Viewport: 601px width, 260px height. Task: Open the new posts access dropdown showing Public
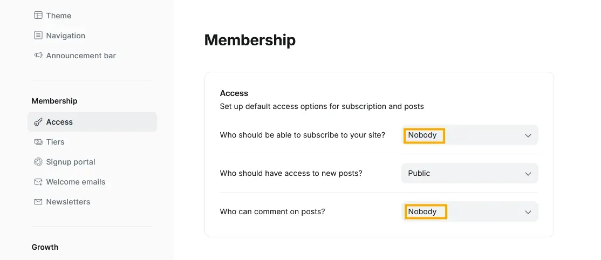pyautogui.click(x=469, y=173)
